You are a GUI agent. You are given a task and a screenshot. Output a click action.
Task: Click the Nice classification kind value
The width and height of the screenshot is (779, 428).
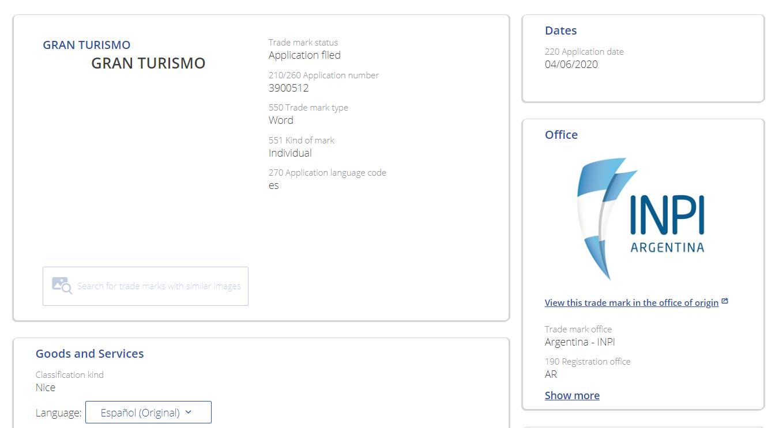point(46,388)
